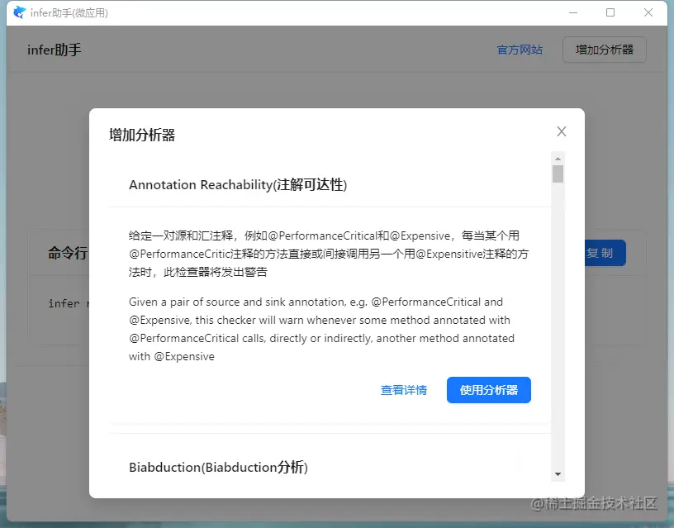Minimize the infer助手 window
The height and width of the screenshot is (528, 674).
[573, 13]
